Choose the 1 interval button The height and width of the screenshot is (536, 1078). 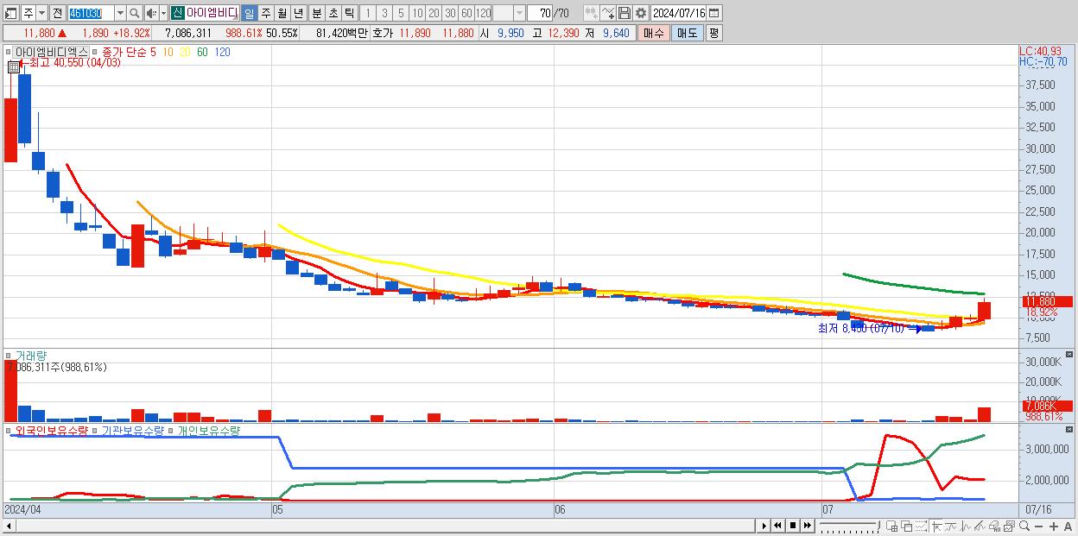(367, 13)
